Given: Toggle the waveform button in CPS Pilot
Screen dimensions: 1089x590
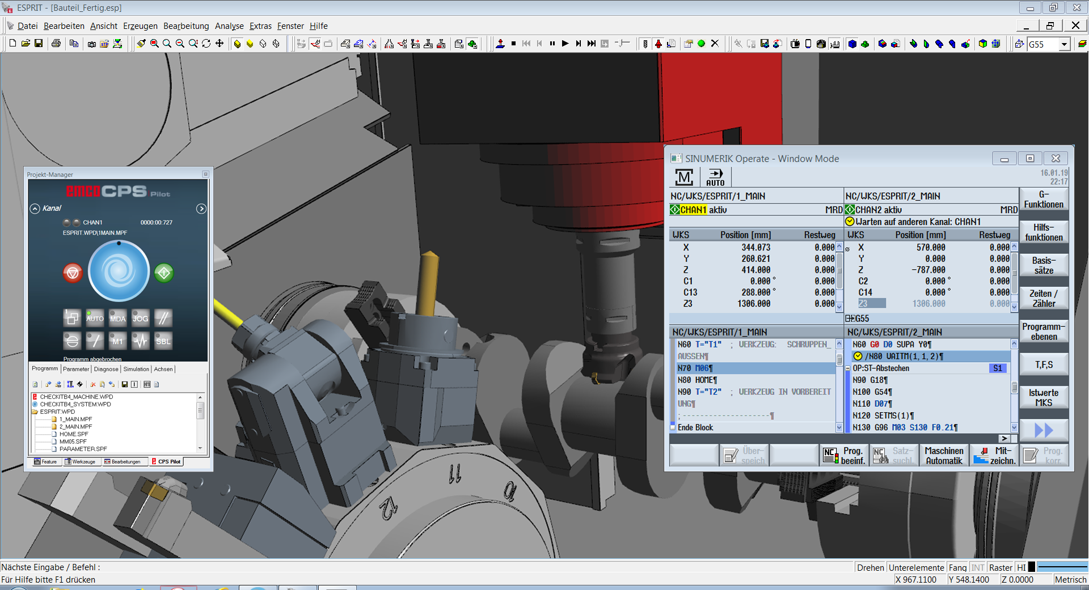Looking at the screenshot, I should tap(140, 341).
